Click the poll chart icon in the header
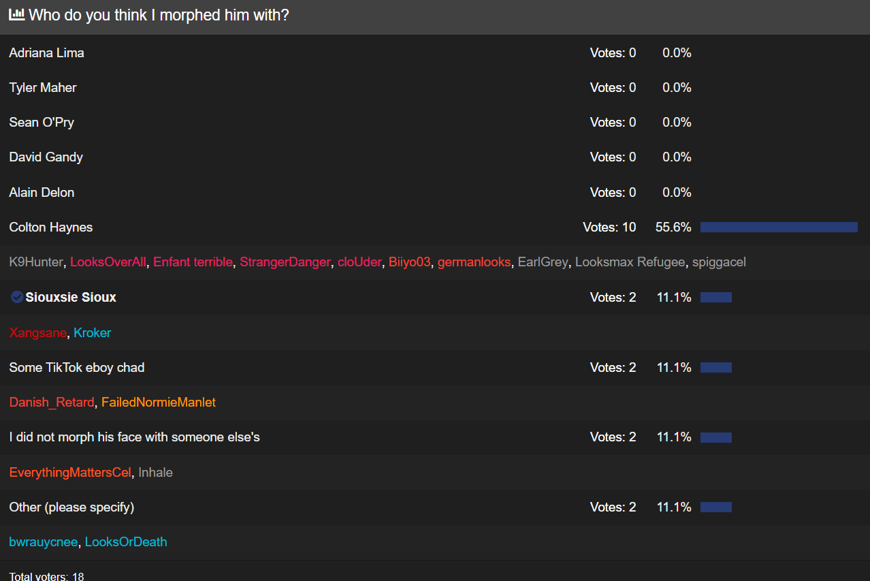870x581 pixels. [17, 14]
